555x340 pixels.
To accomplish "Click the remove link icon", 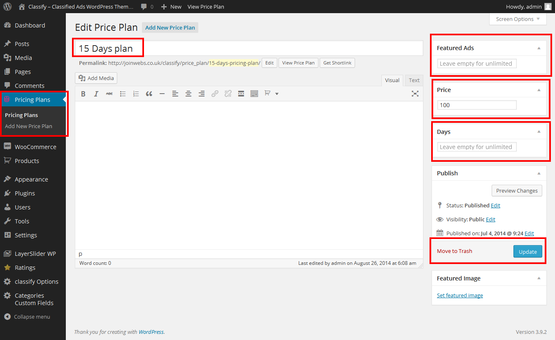I will point(228,94).
